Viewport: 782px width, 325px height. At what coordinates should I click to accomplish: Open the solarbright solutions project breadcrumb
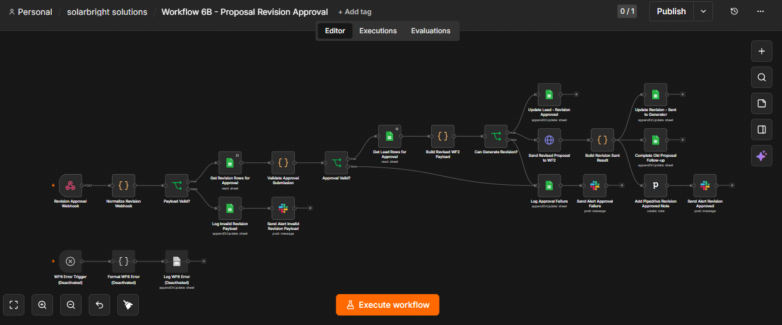(x=107, y=12)
